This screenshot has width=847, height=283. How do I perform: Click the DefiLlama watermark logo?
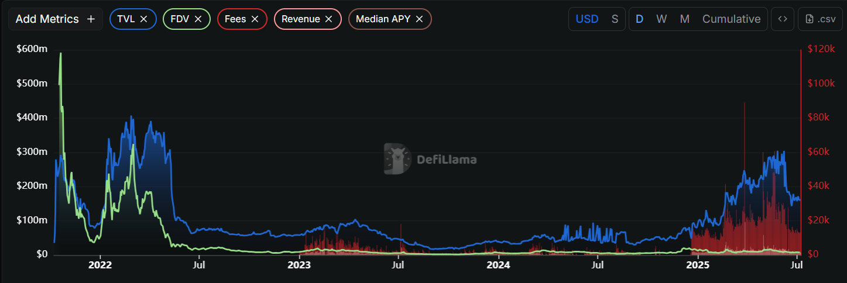click(430, 159)
